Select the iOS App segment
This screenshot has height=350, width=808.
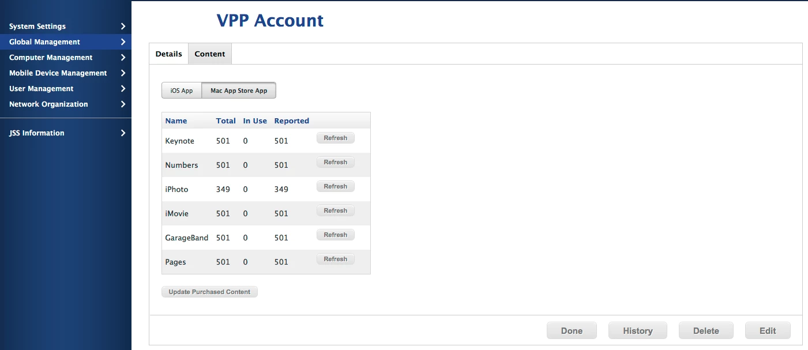pos(182,91)
